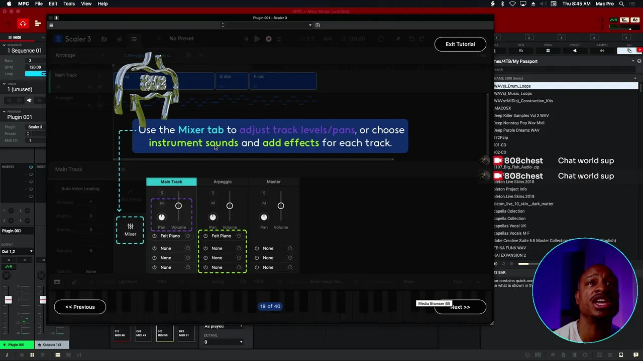Solo the Main Track mixer channel
This screenshot has width=643, height=361.
tap(162, 193)
